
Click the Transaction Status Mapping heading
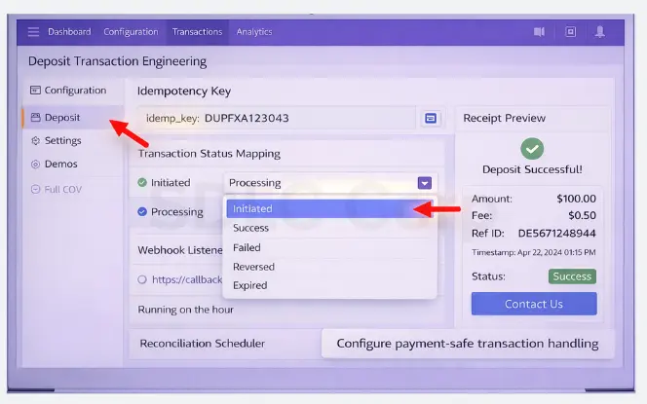click(x=209, y=154)
